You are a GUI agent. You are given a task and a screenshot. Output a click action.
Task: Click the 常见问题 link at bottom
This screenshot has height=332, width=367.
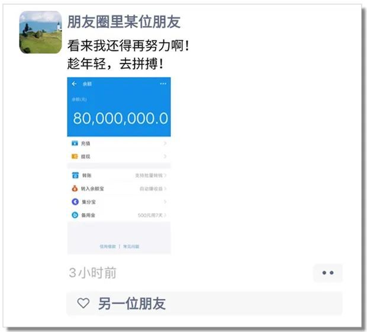131,246
